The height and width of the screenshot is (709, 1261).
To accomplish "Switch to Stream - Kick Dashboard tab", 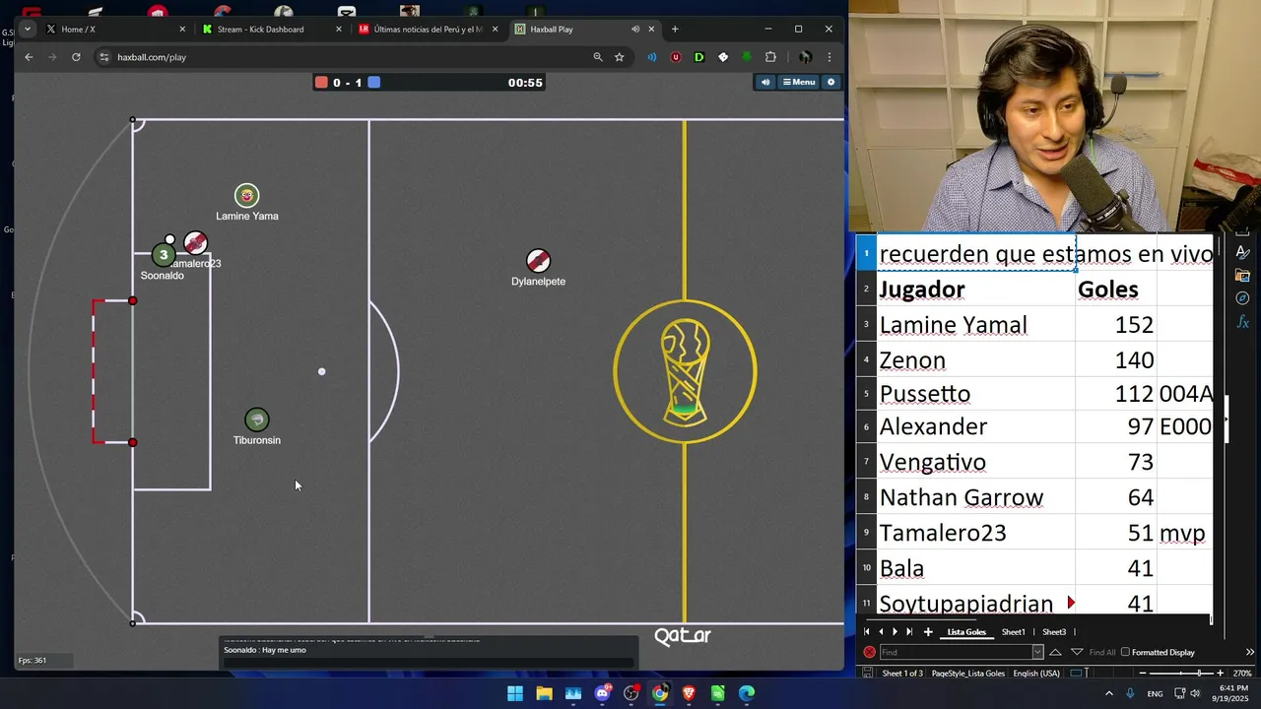I will (271, 30).
